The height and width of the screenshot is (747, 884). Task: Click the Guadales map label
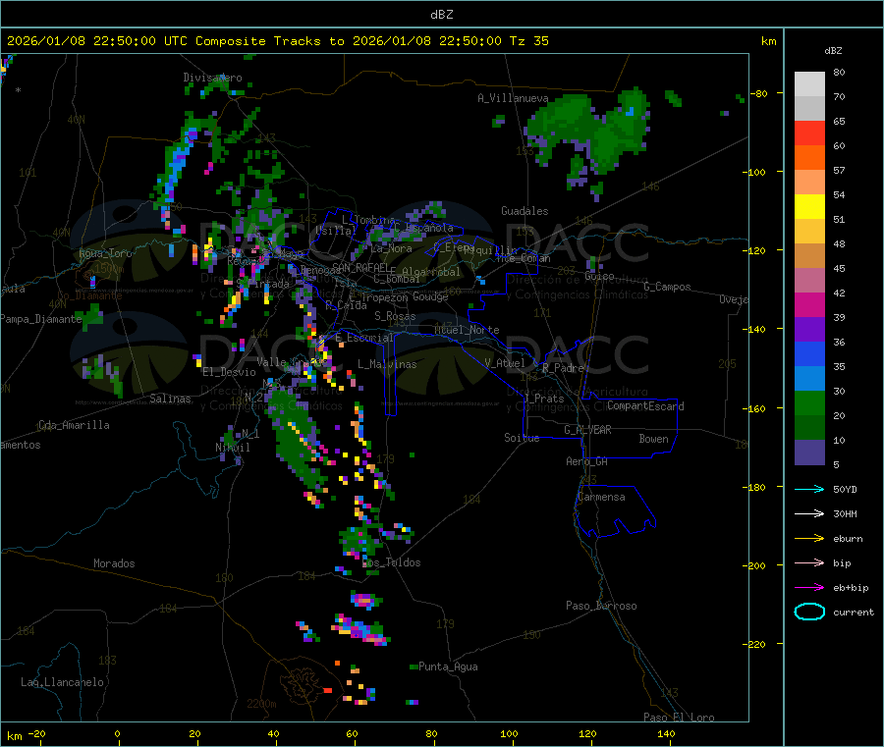525,211
